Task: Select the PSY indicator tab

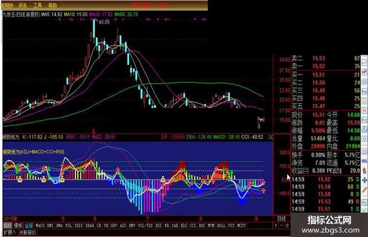Action: pos(231,225)
